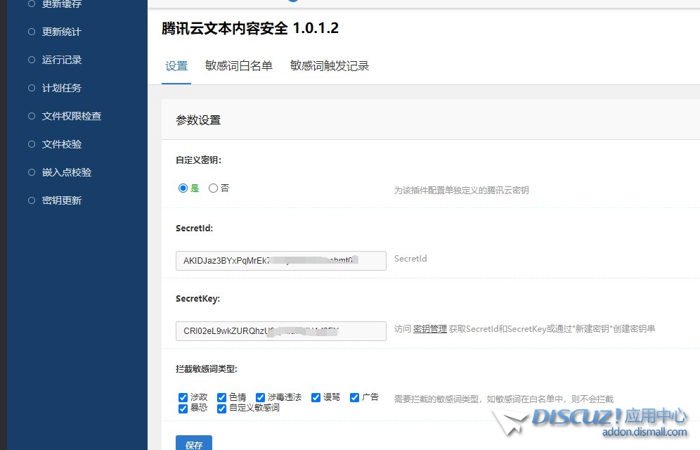Screen dimensions: 700x450
Task: Uncheck the 涉毒违法 checkbox
Action: point(259,397)
